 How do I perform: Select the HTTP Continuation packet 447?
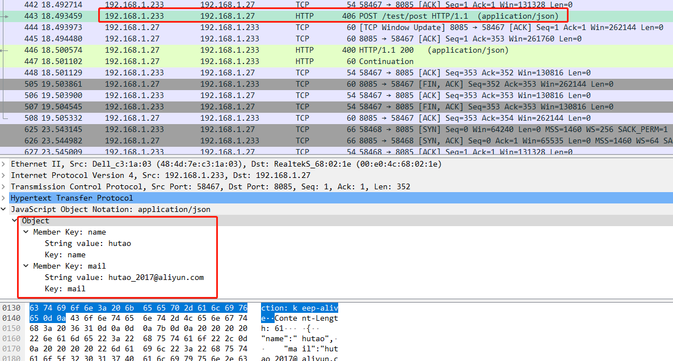click(x=227, y=61)
